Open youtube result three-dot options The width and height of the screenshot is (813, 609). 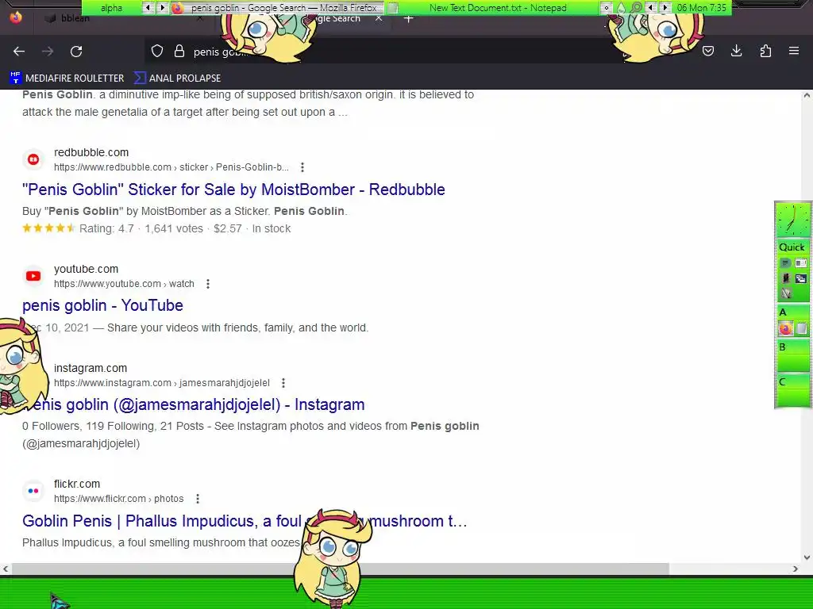tap(208, 284)
